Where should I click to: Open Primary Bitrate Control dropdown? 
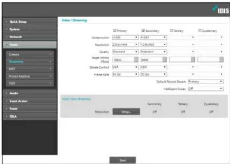click(126, 67)
